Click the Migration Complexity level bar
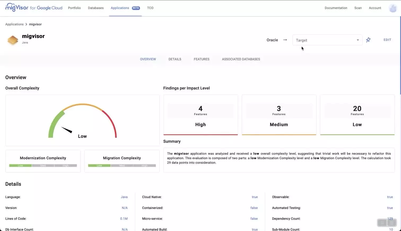The height and width of the screenshot is (231, 401). (122, 165)
